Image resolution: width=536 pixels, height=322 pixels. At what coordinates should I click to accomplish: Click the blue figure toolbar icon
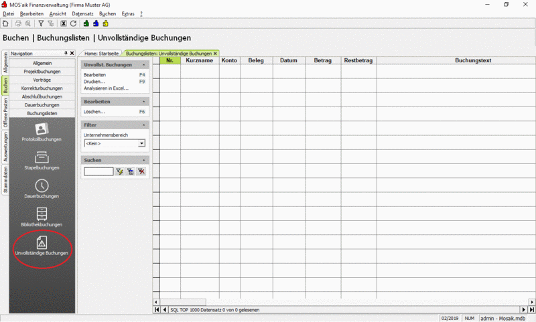tap(96, 23)
